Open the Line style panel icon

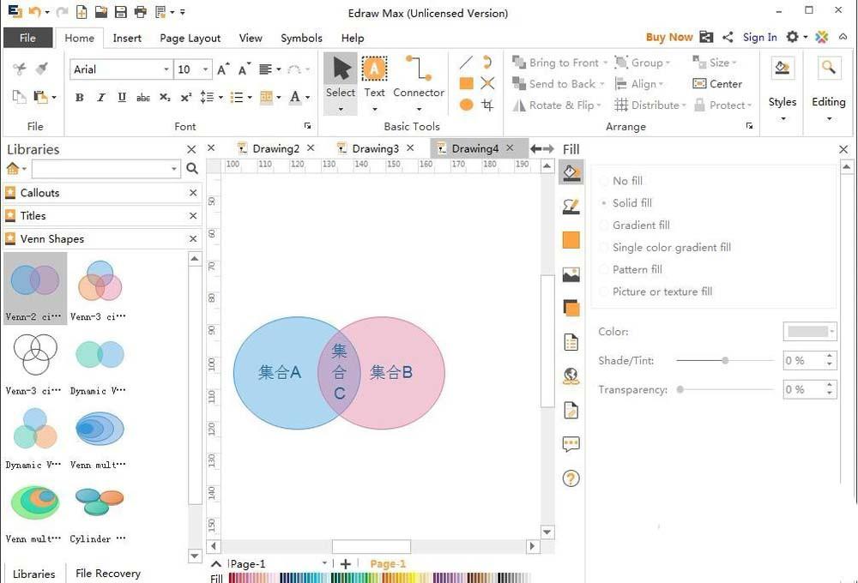point(571,207)
